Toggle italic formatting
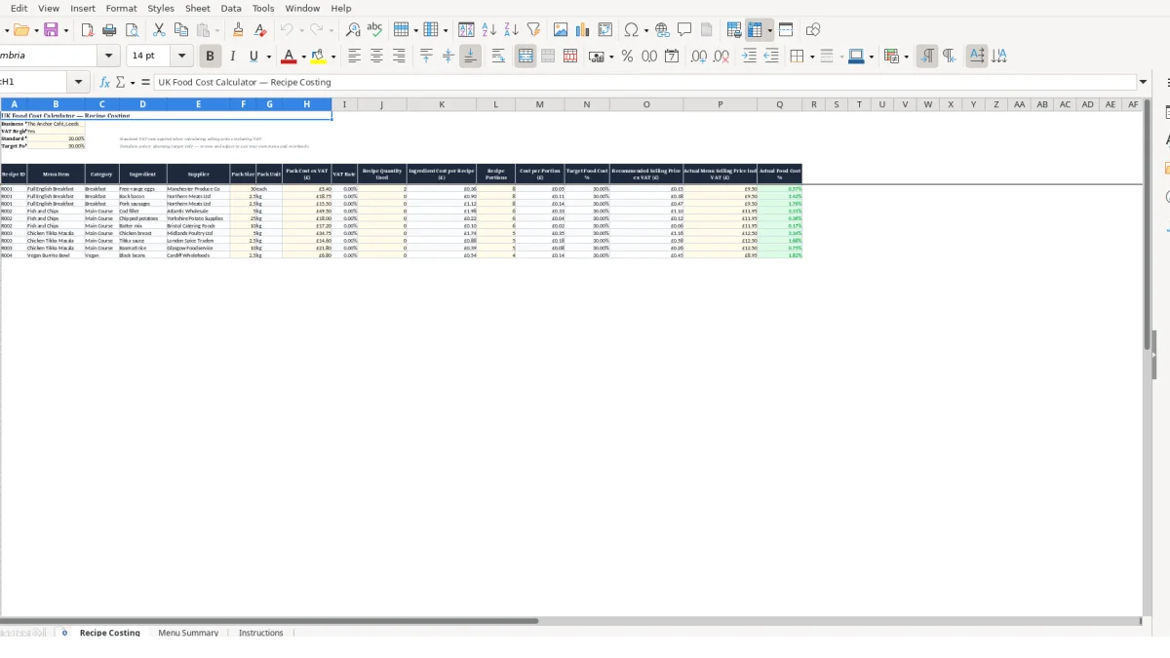 click(x=232, y=57)
